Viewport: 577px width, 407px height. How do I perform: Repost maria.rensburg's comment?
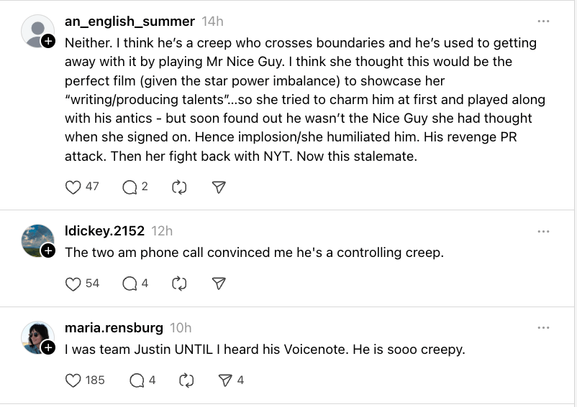(x=186, y=380)
